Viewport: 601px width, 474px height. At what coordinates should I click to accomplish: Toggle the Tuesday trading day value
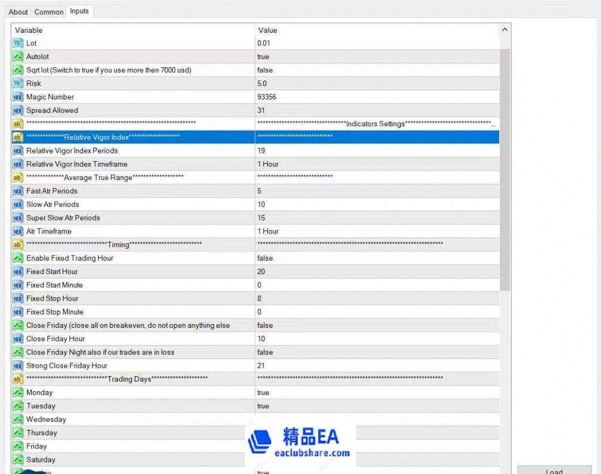[x=377, y=406]
